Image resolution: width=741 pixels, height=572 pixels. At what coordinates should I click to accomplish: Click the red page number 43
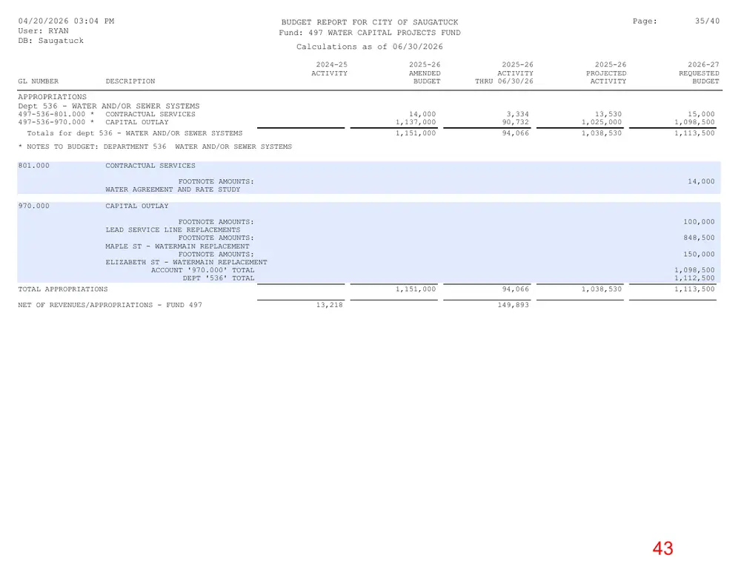(662, 548)
